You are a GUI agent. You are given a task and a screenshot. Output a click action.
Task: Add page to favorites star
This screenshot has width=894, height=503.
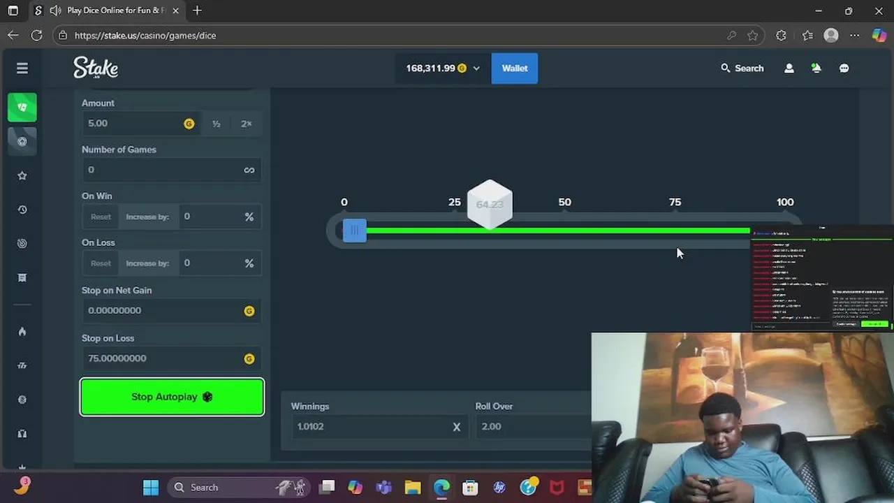752,35
